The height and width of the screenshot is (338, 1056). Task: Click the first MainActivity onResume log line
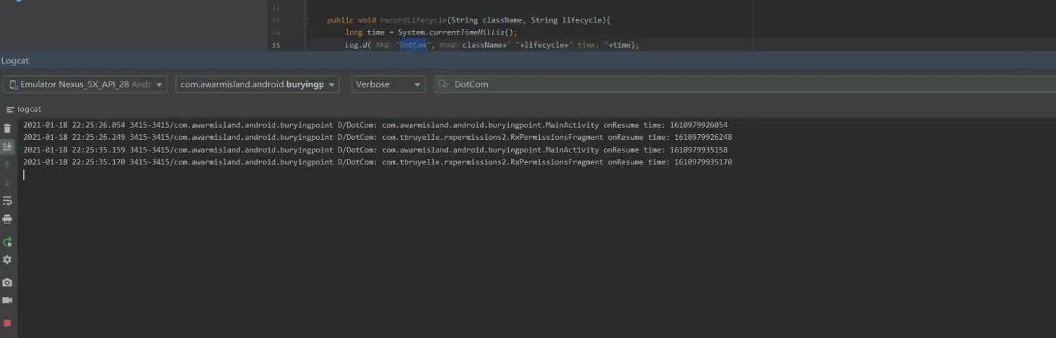(375, 125)
